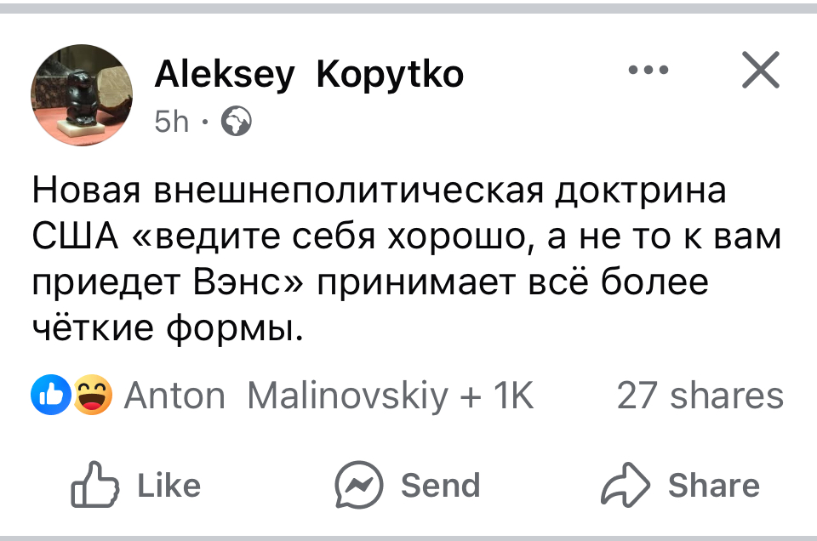View reactions from Anton Malinovskiy + 1K
The width and height of the screenshot is (817, 541).
pos(329,396)
